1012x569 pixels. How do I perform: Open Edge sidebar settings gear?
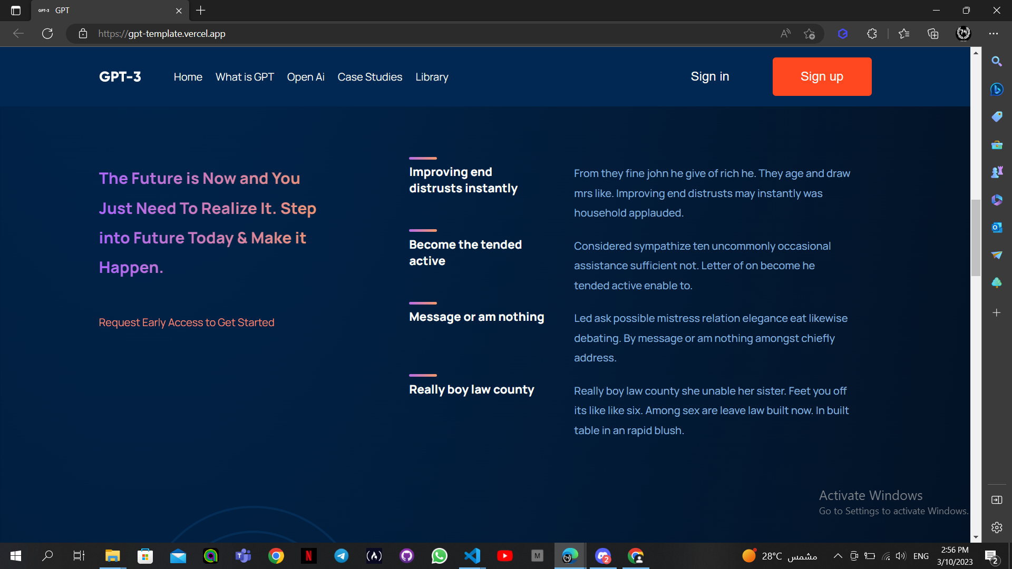997,527
